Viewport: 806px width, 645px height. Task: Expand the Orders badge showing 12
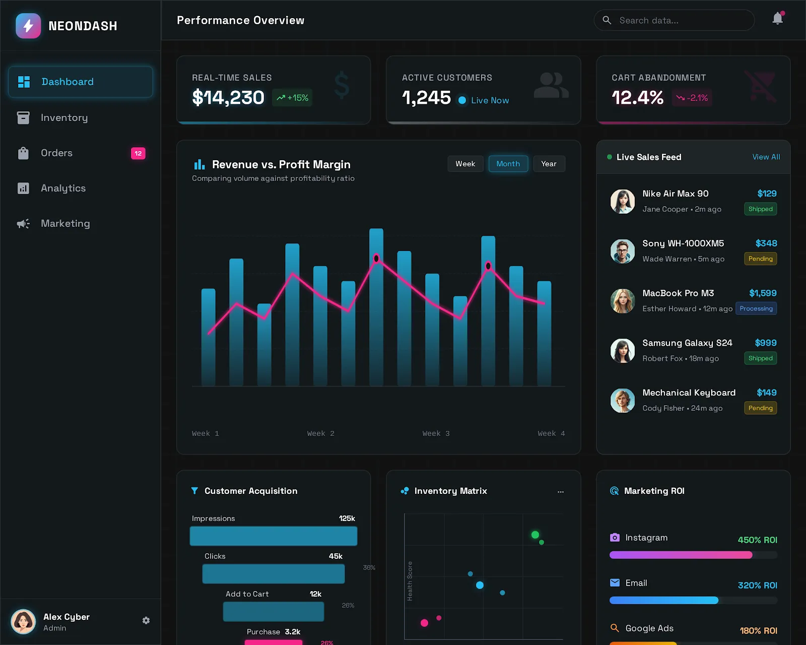click(x=138, y=153)
